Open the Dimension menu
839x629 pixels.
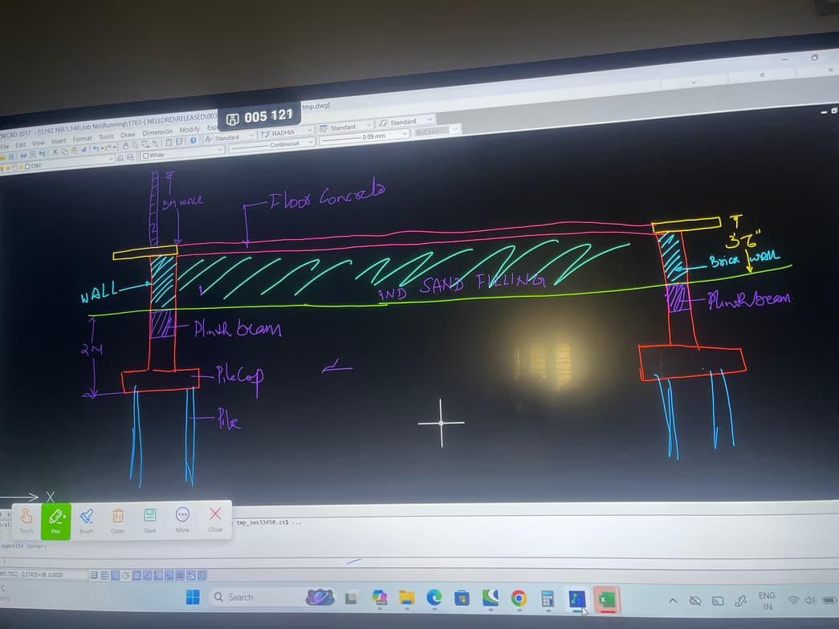point(157,132)
